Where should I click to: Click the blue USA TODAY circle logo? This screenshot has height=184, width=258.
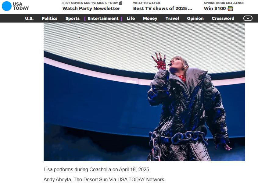[x=7, y=6]
